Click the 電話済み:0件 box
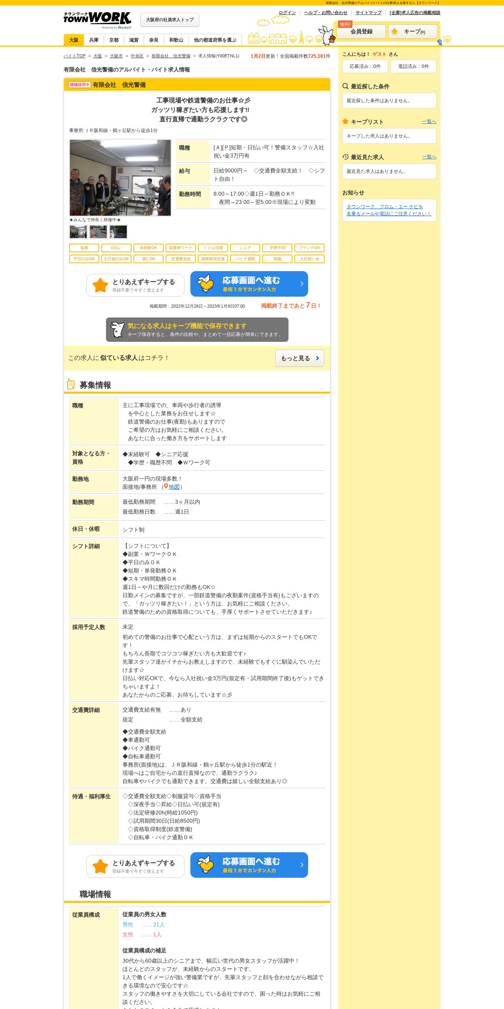Image resolution: width=504 pixels, height=1009 pixels. point(413,66)
